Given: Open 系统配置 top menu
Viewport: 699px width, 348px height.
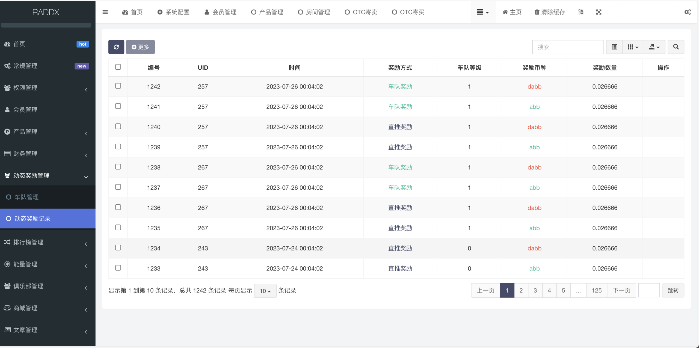Looking at the screenshot, I should 173,12.
